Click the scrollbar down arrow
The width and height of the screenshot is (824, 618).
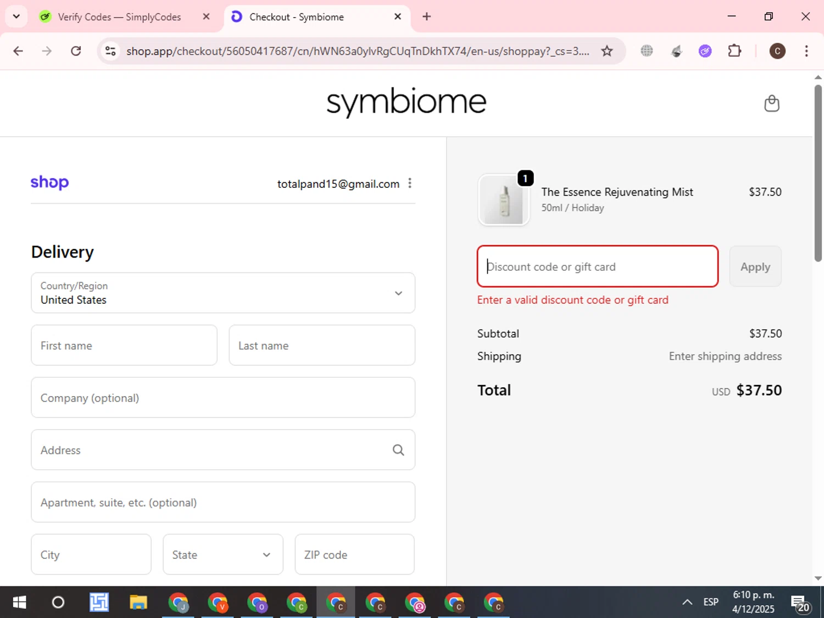(x=818, y=578)
